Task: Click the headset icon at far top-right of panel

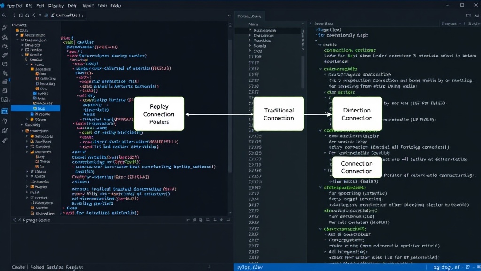Action: click(x=476, y=16)
